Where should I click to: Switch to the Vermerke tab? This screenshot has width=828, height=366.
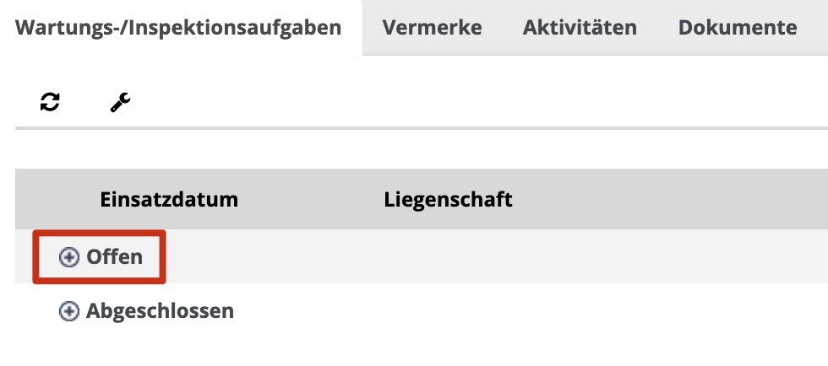pos(432,28)
